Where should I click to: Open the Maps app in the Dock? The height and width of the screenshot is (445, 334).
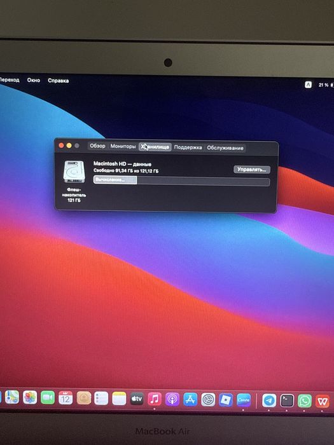click(x=12, y=397)
